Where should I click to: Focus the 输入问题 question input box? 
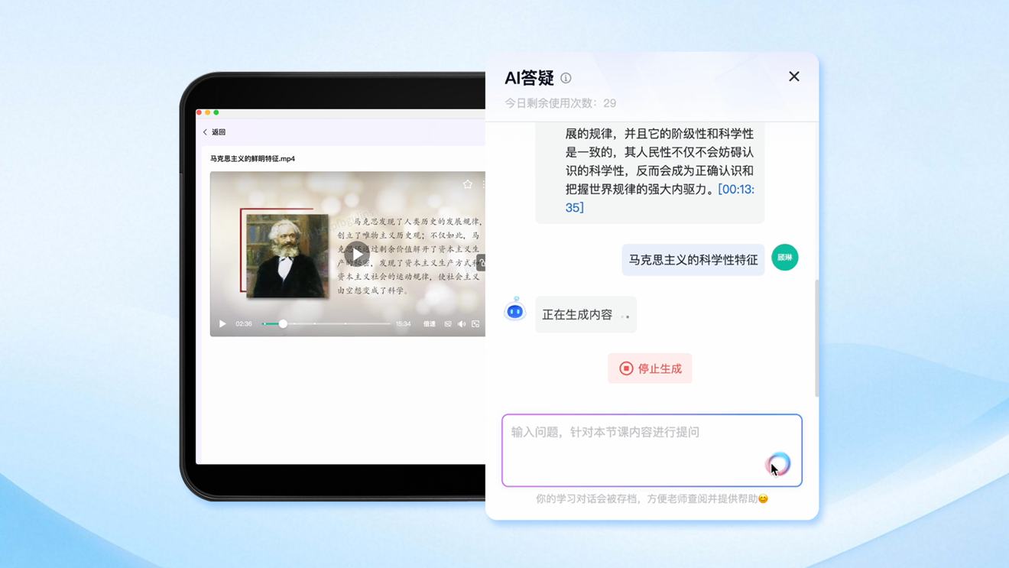coord(652,450)
